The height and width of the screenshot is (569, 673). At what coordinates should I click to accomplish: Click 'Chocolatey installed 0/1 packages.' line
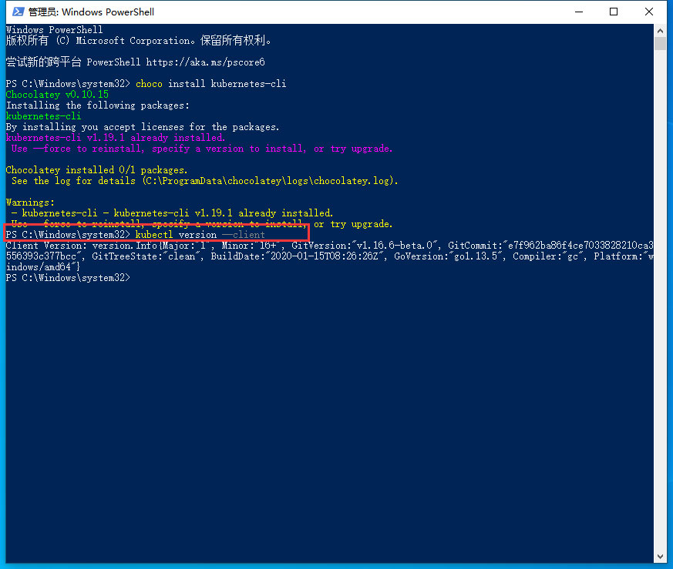[x=96, y=170]
